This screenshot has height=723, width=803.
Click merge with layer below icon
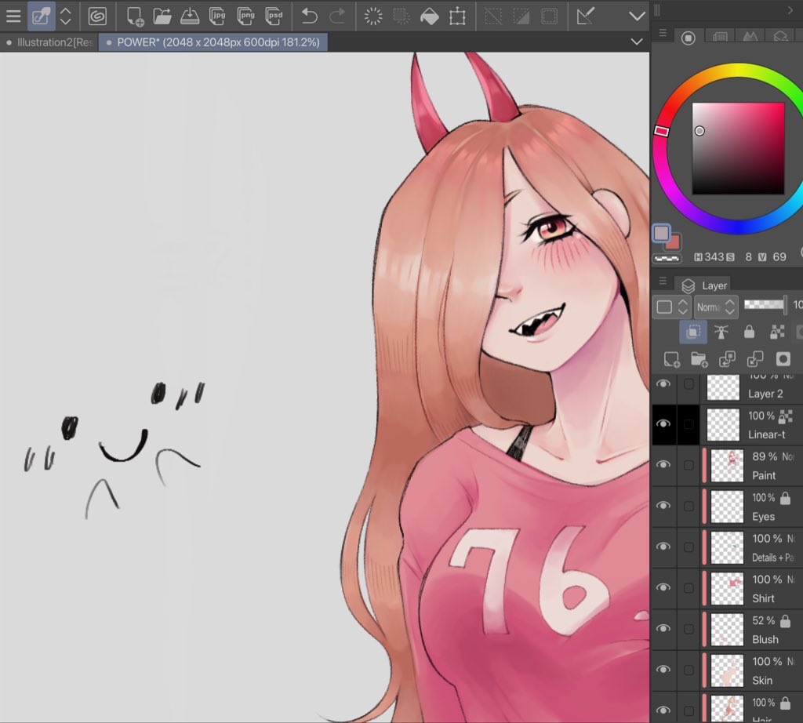pyautogui.click(x=755, y=359)
